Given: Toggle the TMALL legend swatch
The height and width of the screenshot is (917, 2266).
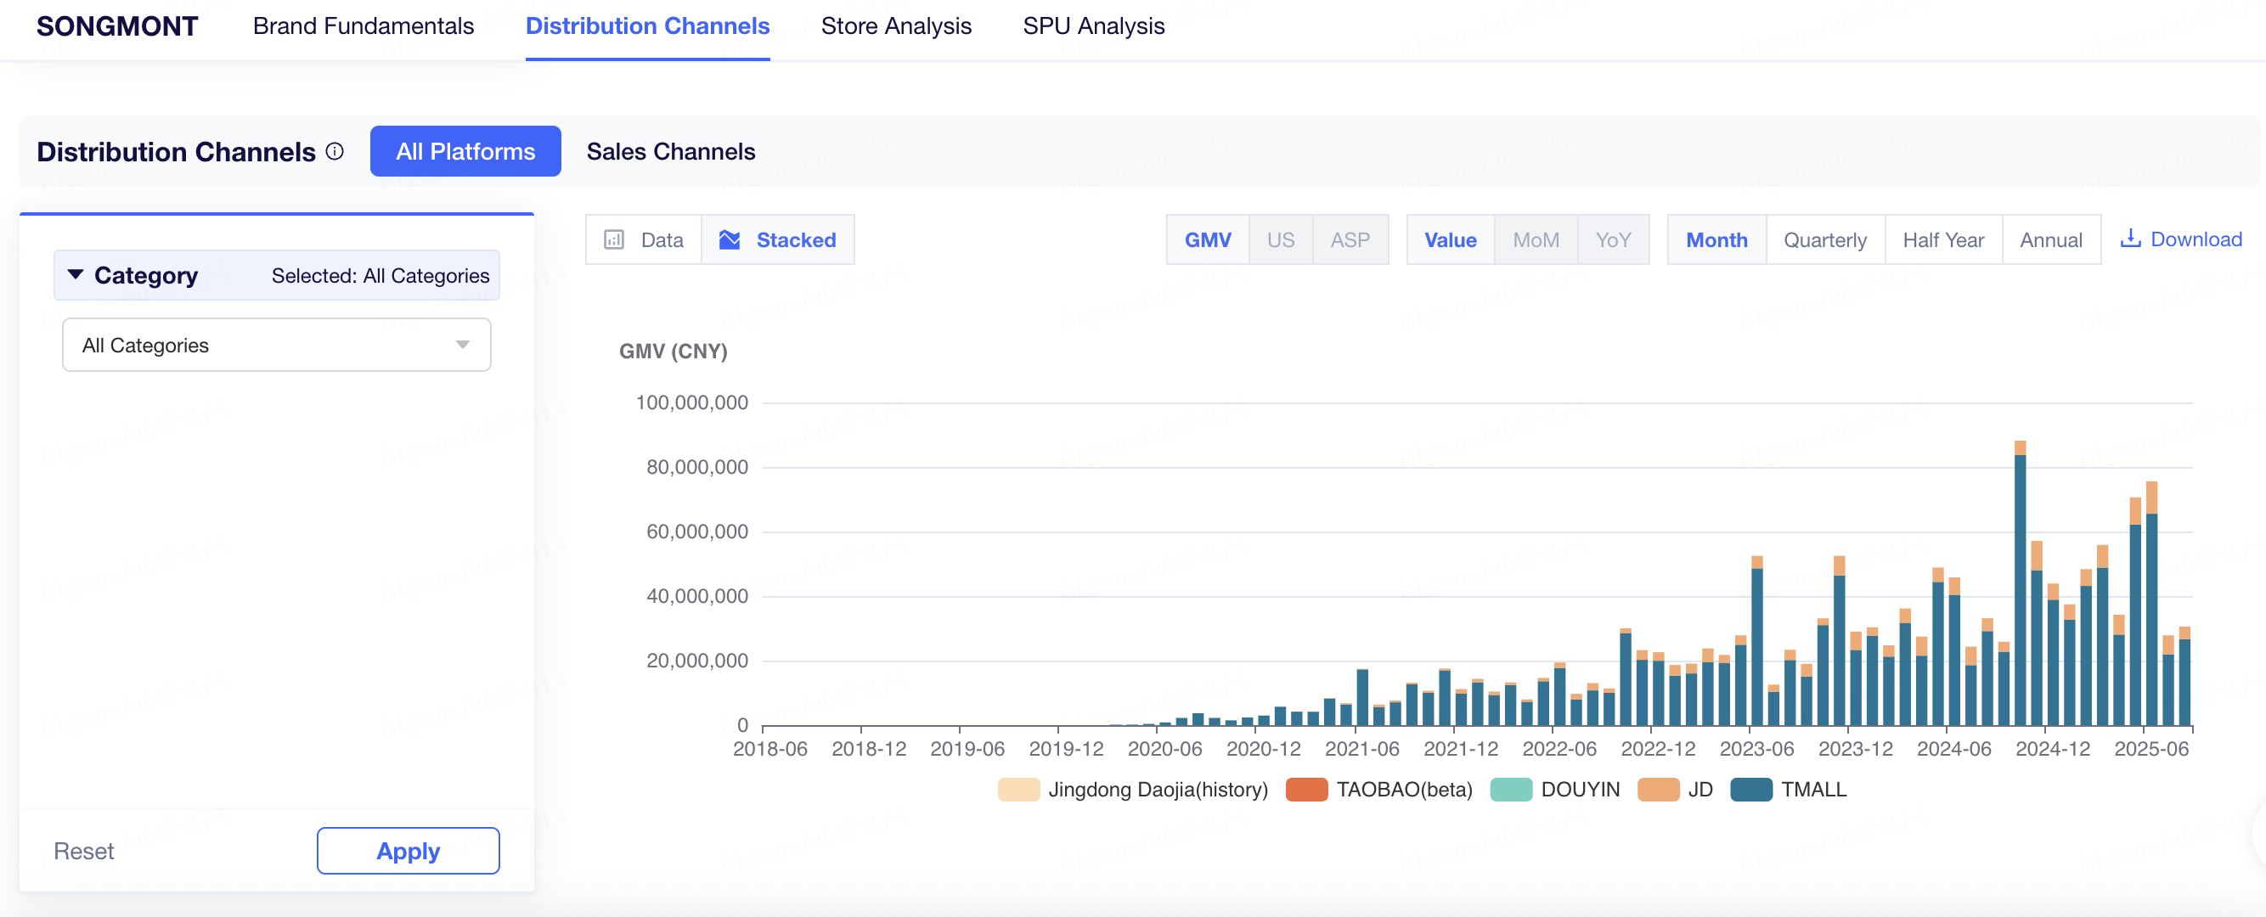Looking at the screenshot, I should tap(1750, 790).
